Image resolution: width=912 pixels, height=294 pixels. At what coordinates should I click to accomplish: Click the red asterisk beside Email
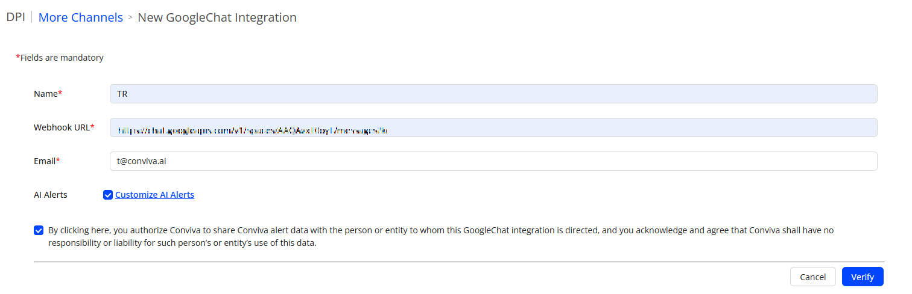[x=58, y=161]
